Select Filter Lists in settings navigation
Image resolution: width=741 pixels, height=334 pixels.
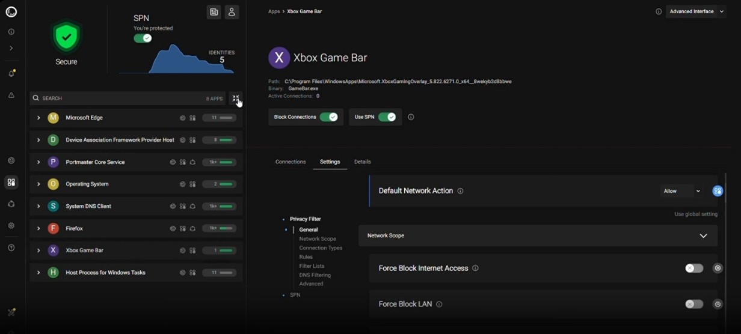tap(312, 266)
